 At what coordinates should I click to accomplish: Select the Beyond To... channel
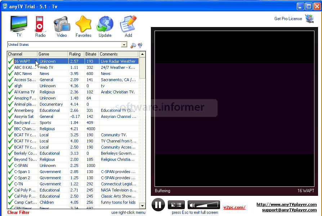(x=73, y=159)
